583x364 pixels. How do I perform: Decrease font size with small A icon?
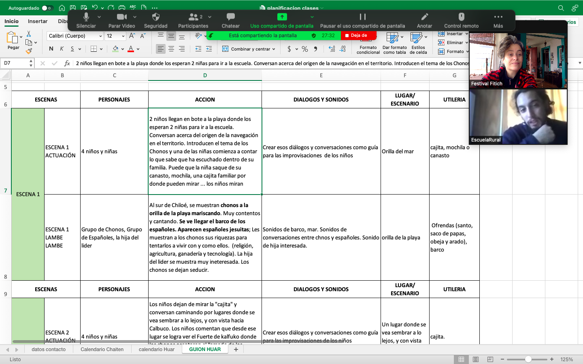143,36
